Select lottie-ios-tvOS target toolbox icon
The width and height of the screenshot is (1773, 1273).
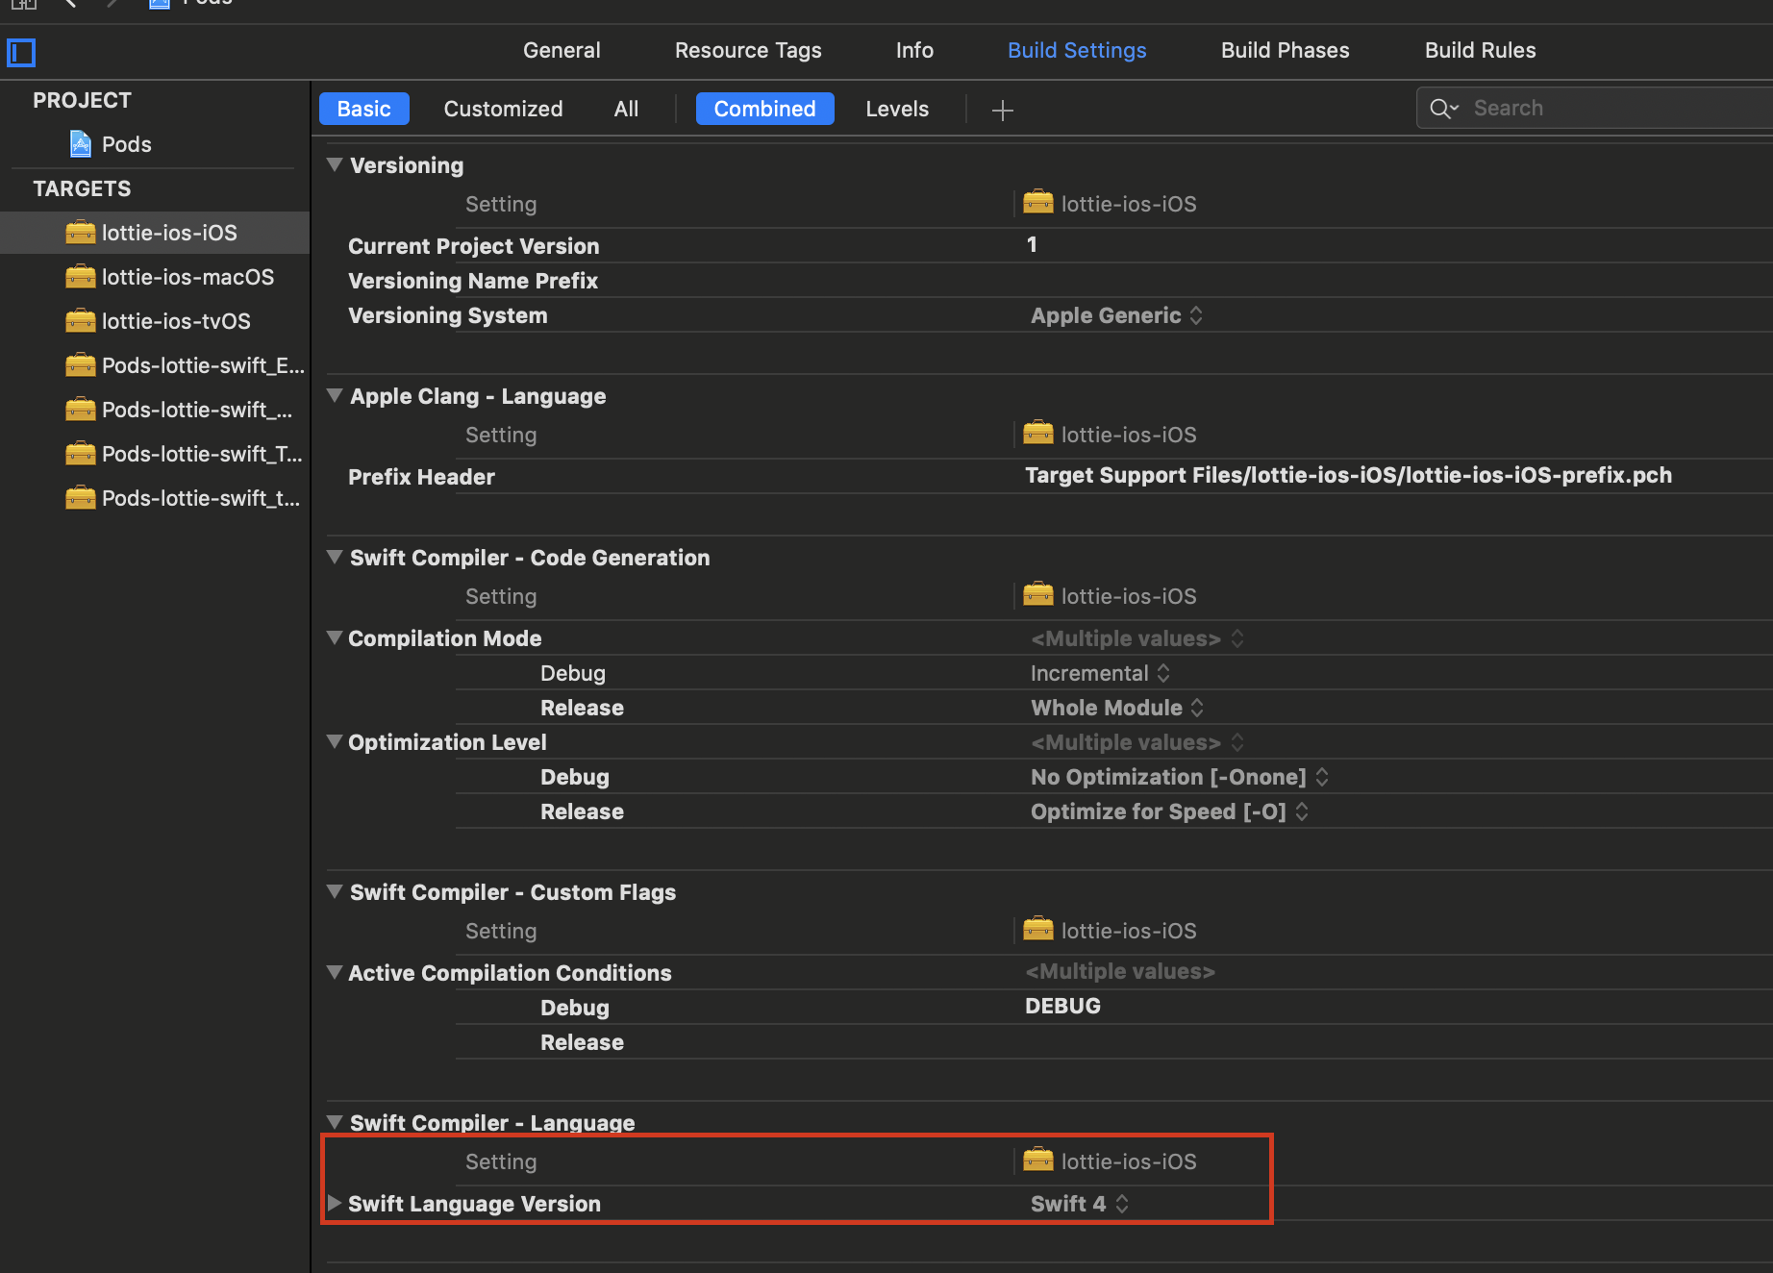click(81, 321)
